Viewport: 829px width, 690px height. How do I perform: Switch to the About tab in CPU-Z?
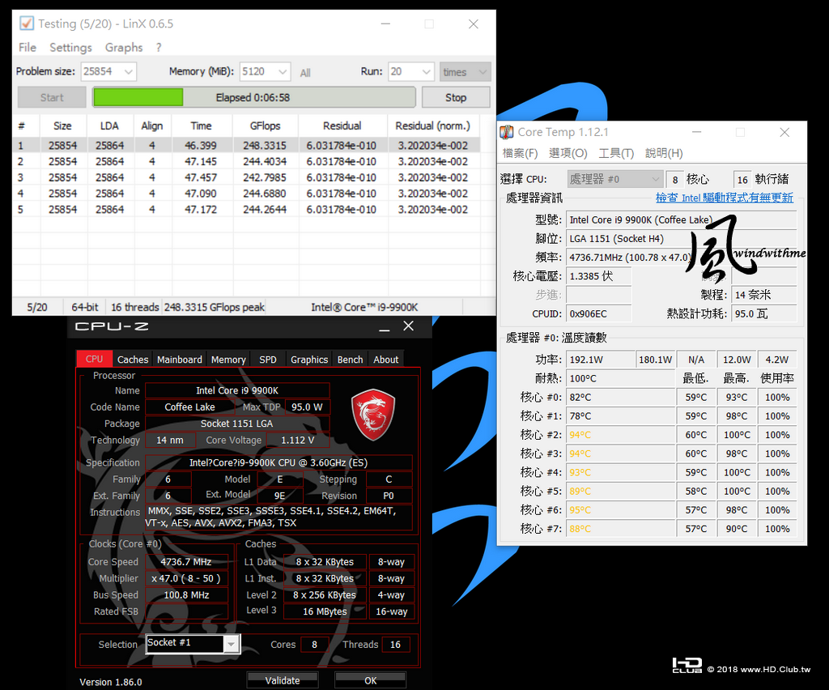pyautogui.click(x=386, y=360)
